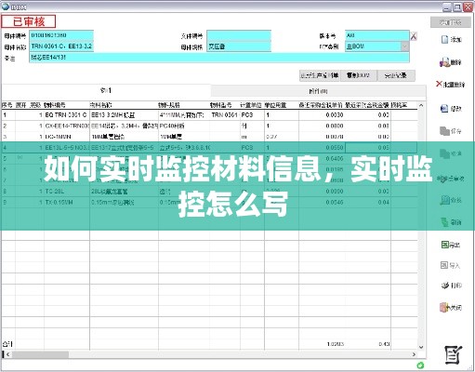Click the globe application icon in title bar

[6, 7]
